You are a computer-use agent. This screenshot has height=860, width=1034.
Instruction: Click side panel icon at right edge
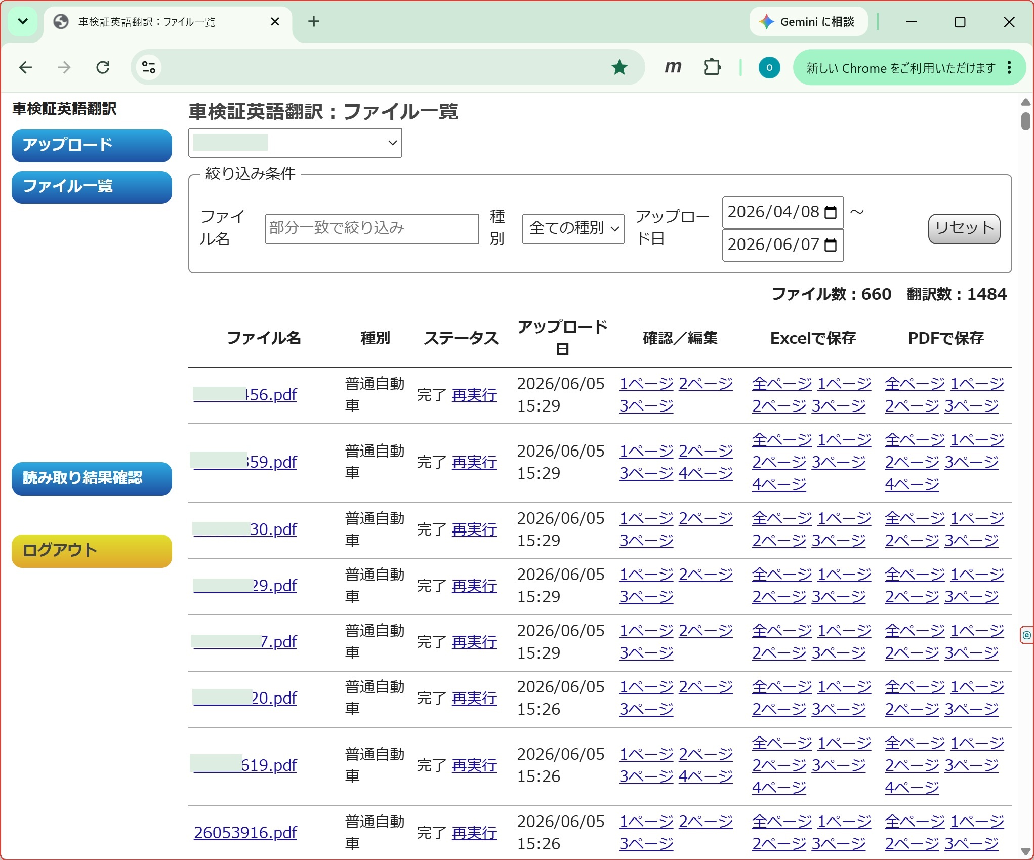point(1026,635)
